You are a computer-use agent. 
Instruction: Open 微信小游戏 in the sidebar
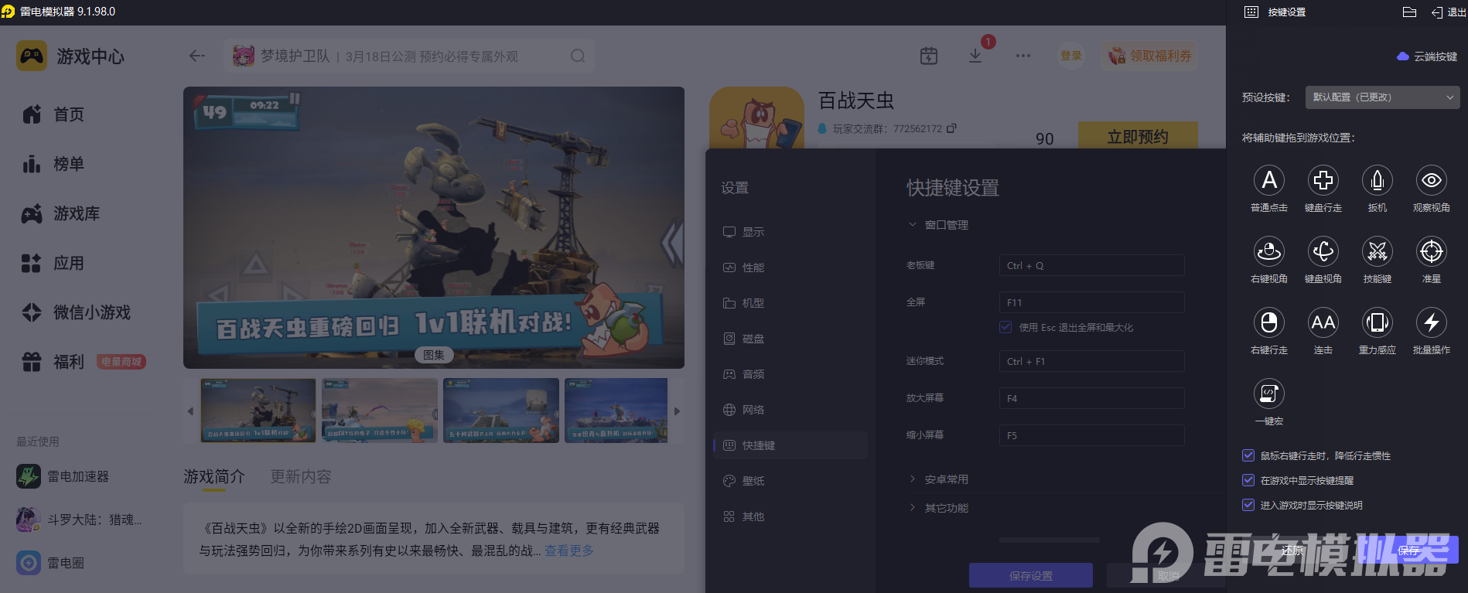point(76,312)
